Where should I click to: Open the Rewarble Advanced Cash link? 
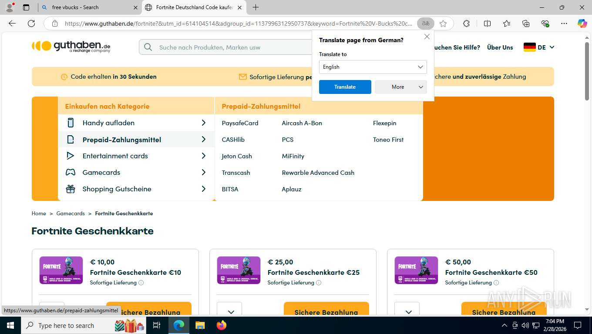tap(318, 173)
